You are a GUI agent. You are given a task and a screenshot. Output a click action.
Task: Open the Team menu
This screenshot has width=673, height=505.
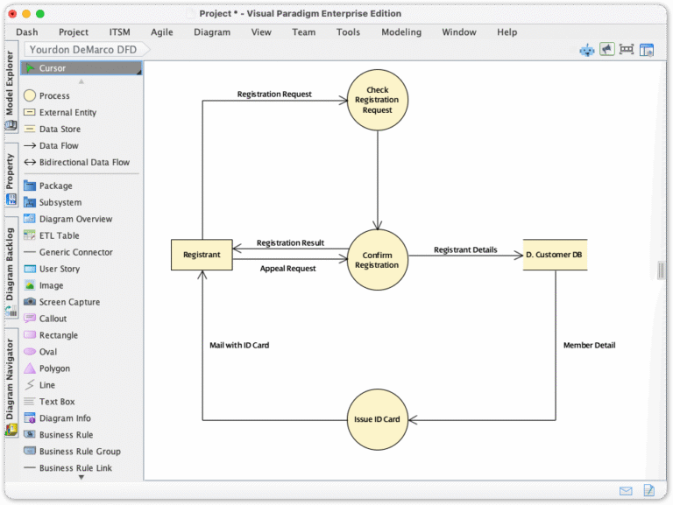303,32
